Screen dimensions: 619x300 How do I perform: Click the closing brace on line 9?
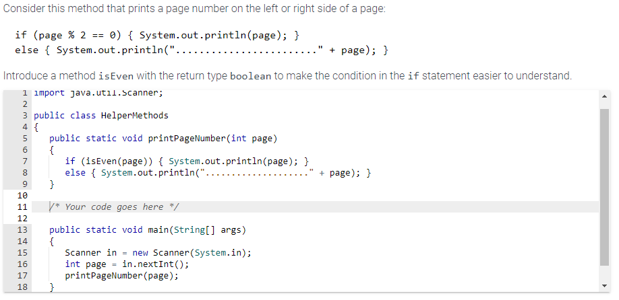coord(52,184)
